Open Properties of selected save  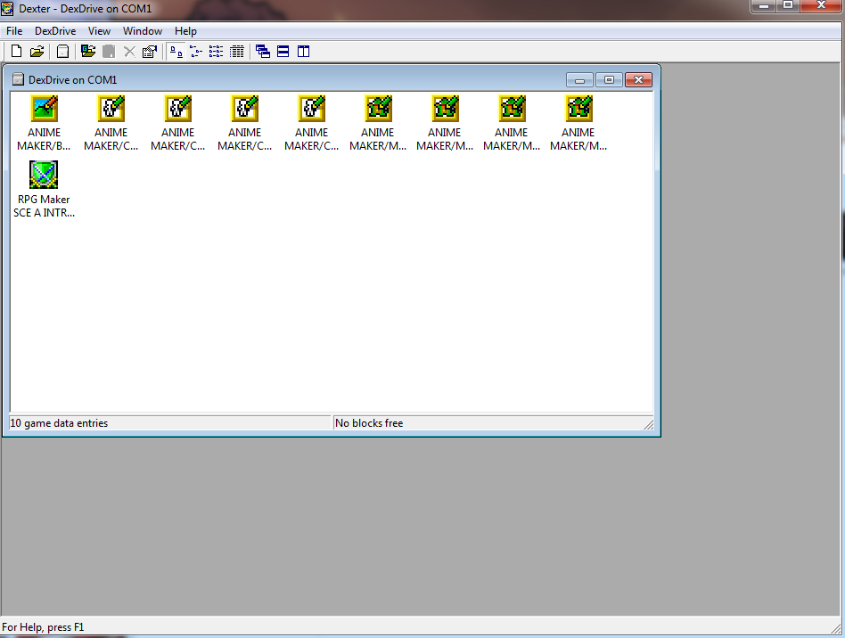tap(149, 52)
